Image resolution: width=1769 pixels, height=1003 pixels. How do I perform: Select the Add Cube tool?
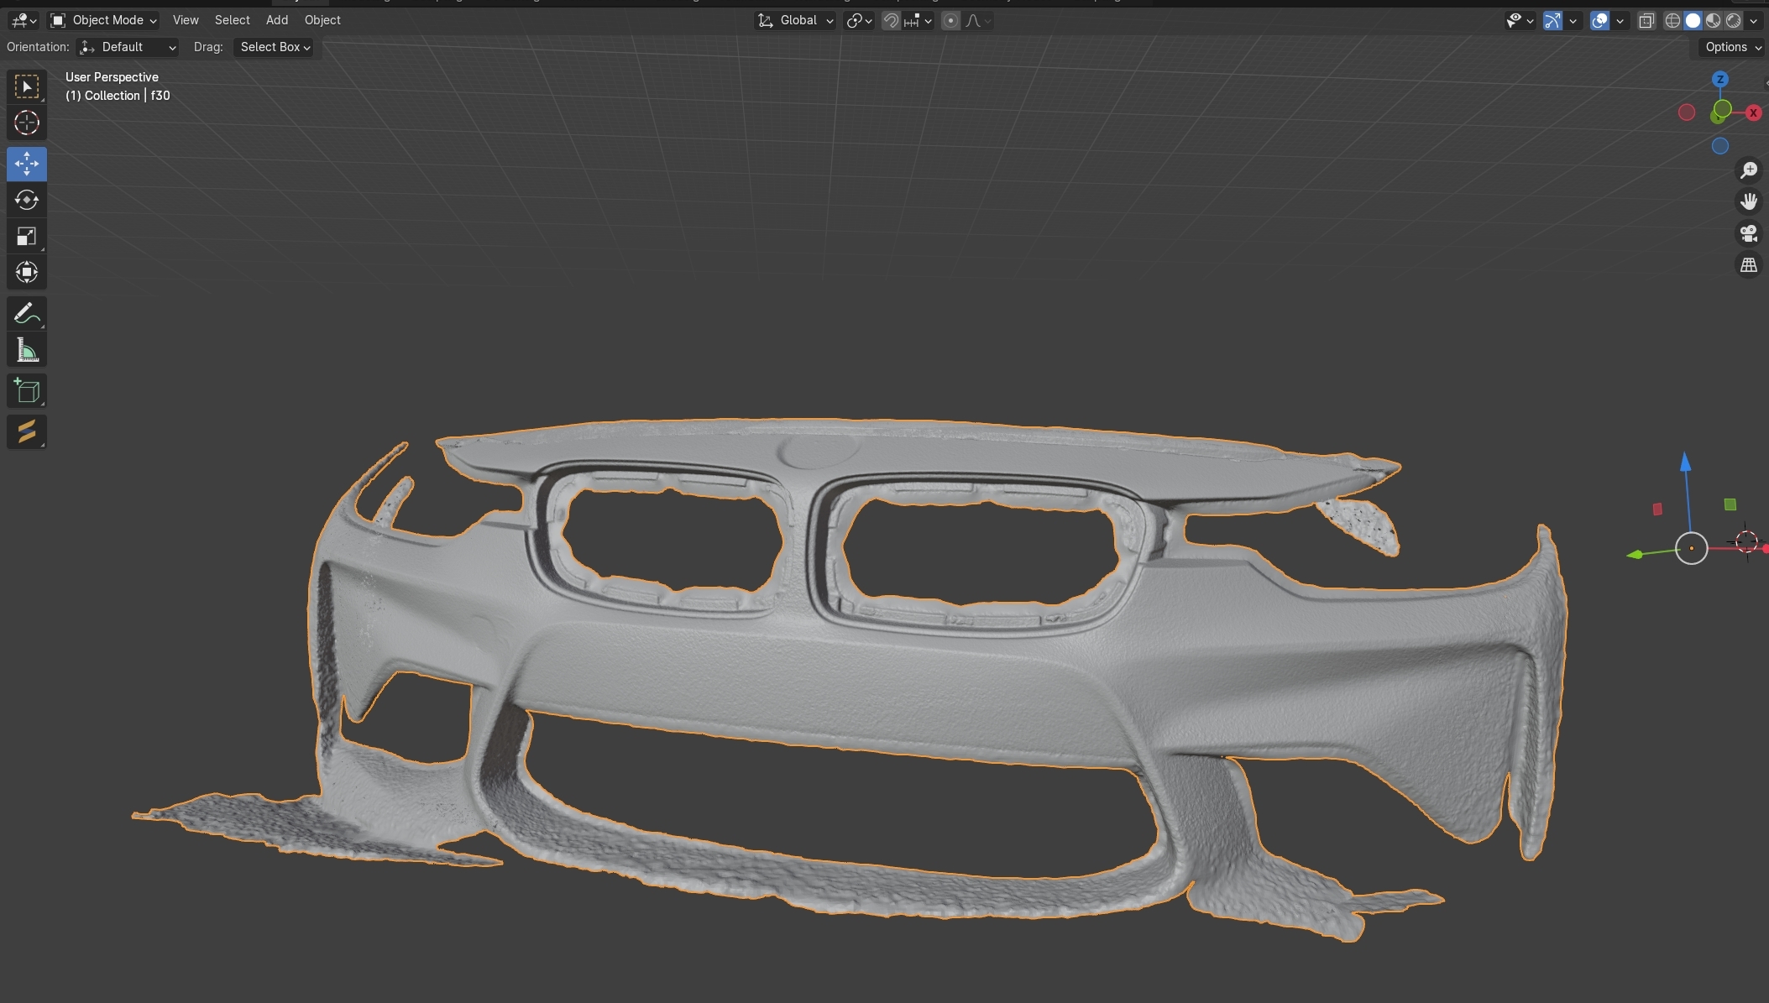coord(27,390)
